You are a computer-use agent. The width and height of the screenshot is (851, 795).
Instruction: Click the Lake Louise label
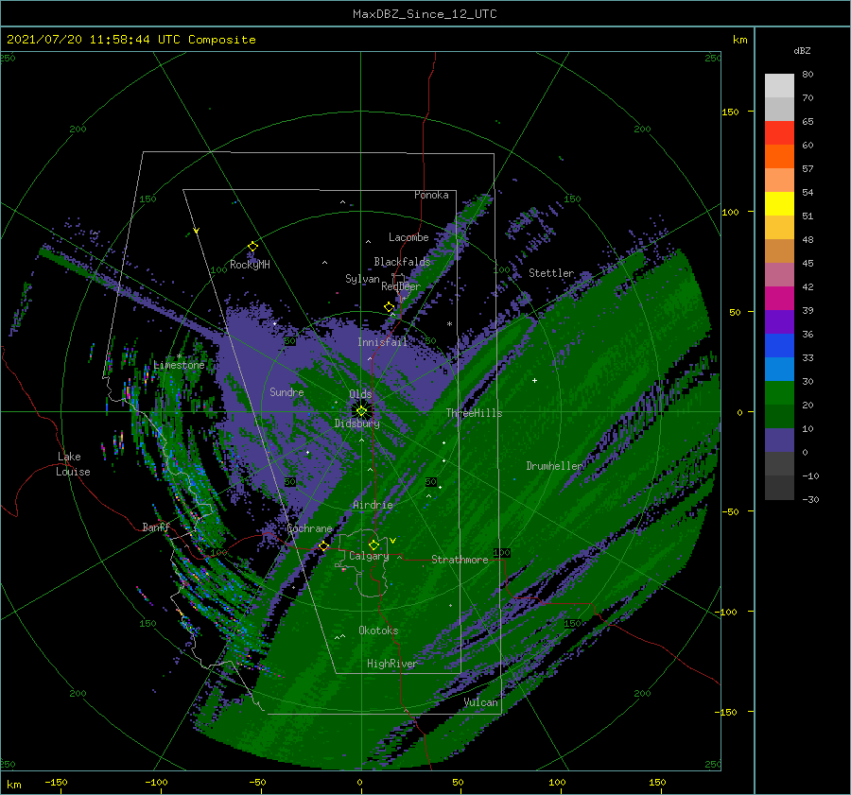click(x=73, y=464)
